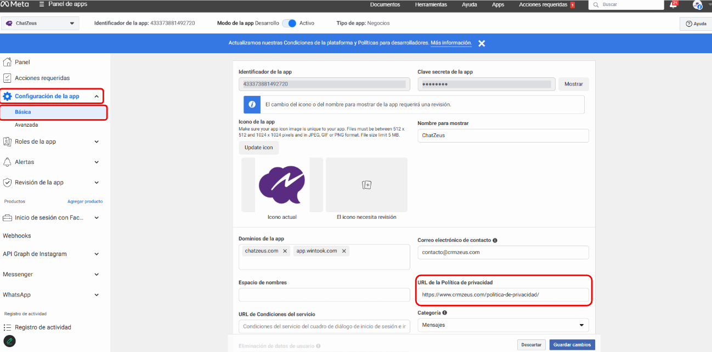The image size is (712, 352).
Task: Follow the Más información link
Action: (451, 43)
